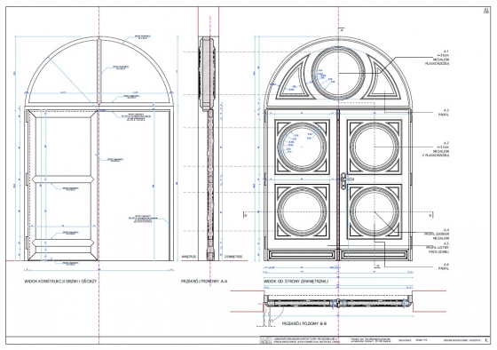This screenshot has width=497, height=350.
Task: Select the sheet number in bottom-right title block
Action: tap(486, 340)
